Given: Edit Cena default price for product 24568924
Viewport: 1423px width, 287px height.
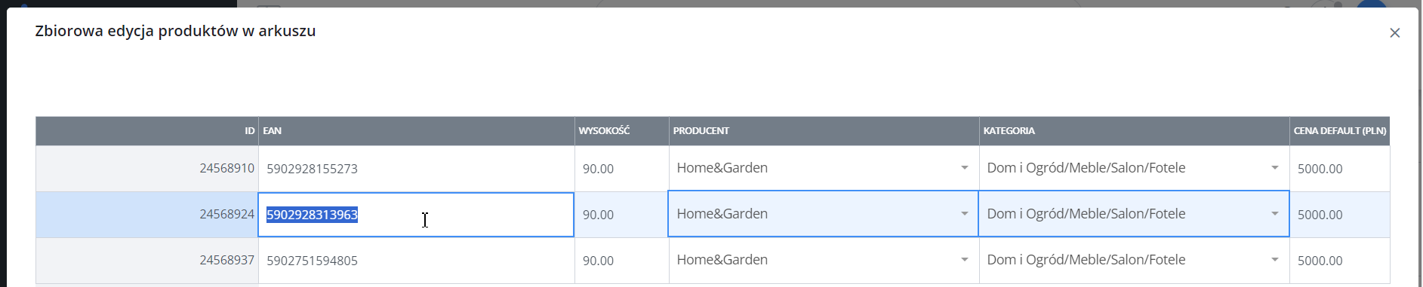Looking at the screenshot, I should click(1339, 215).
